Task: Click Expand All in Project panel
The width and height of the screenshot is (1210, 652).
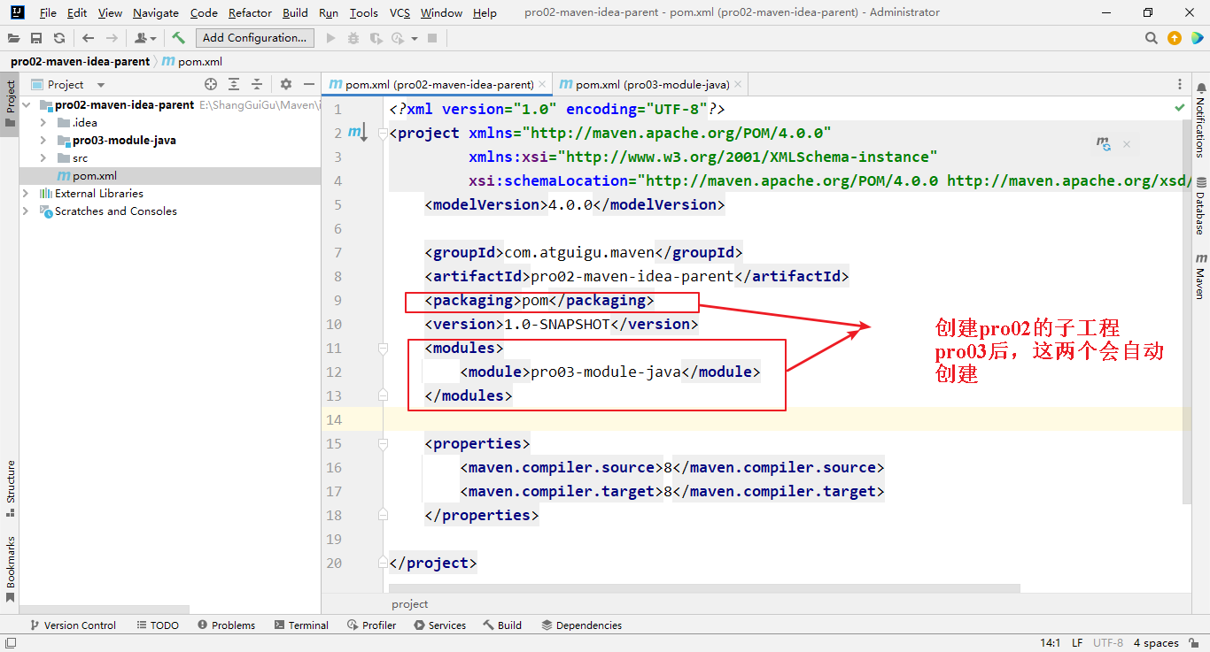Action: click(234, 84)
